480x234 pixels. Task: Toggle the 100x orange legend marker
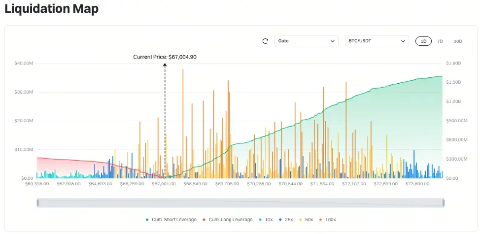click(322, 220)
